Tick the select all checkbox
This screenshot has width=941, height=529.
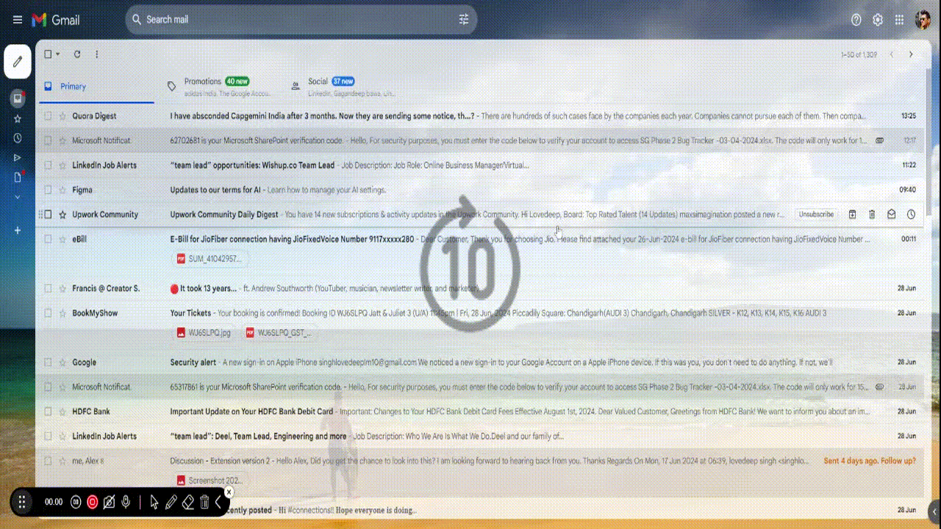pyautogui.click(x=48, y=54)
